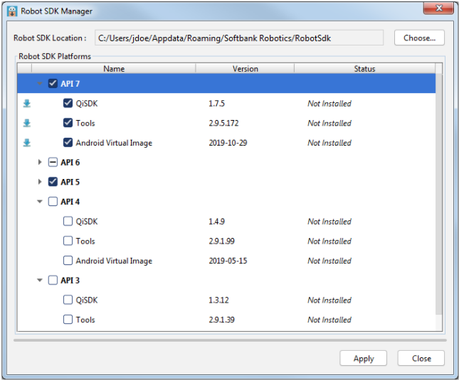Select the API 3 row label
The image size is (459, 380).
point(70,281)
